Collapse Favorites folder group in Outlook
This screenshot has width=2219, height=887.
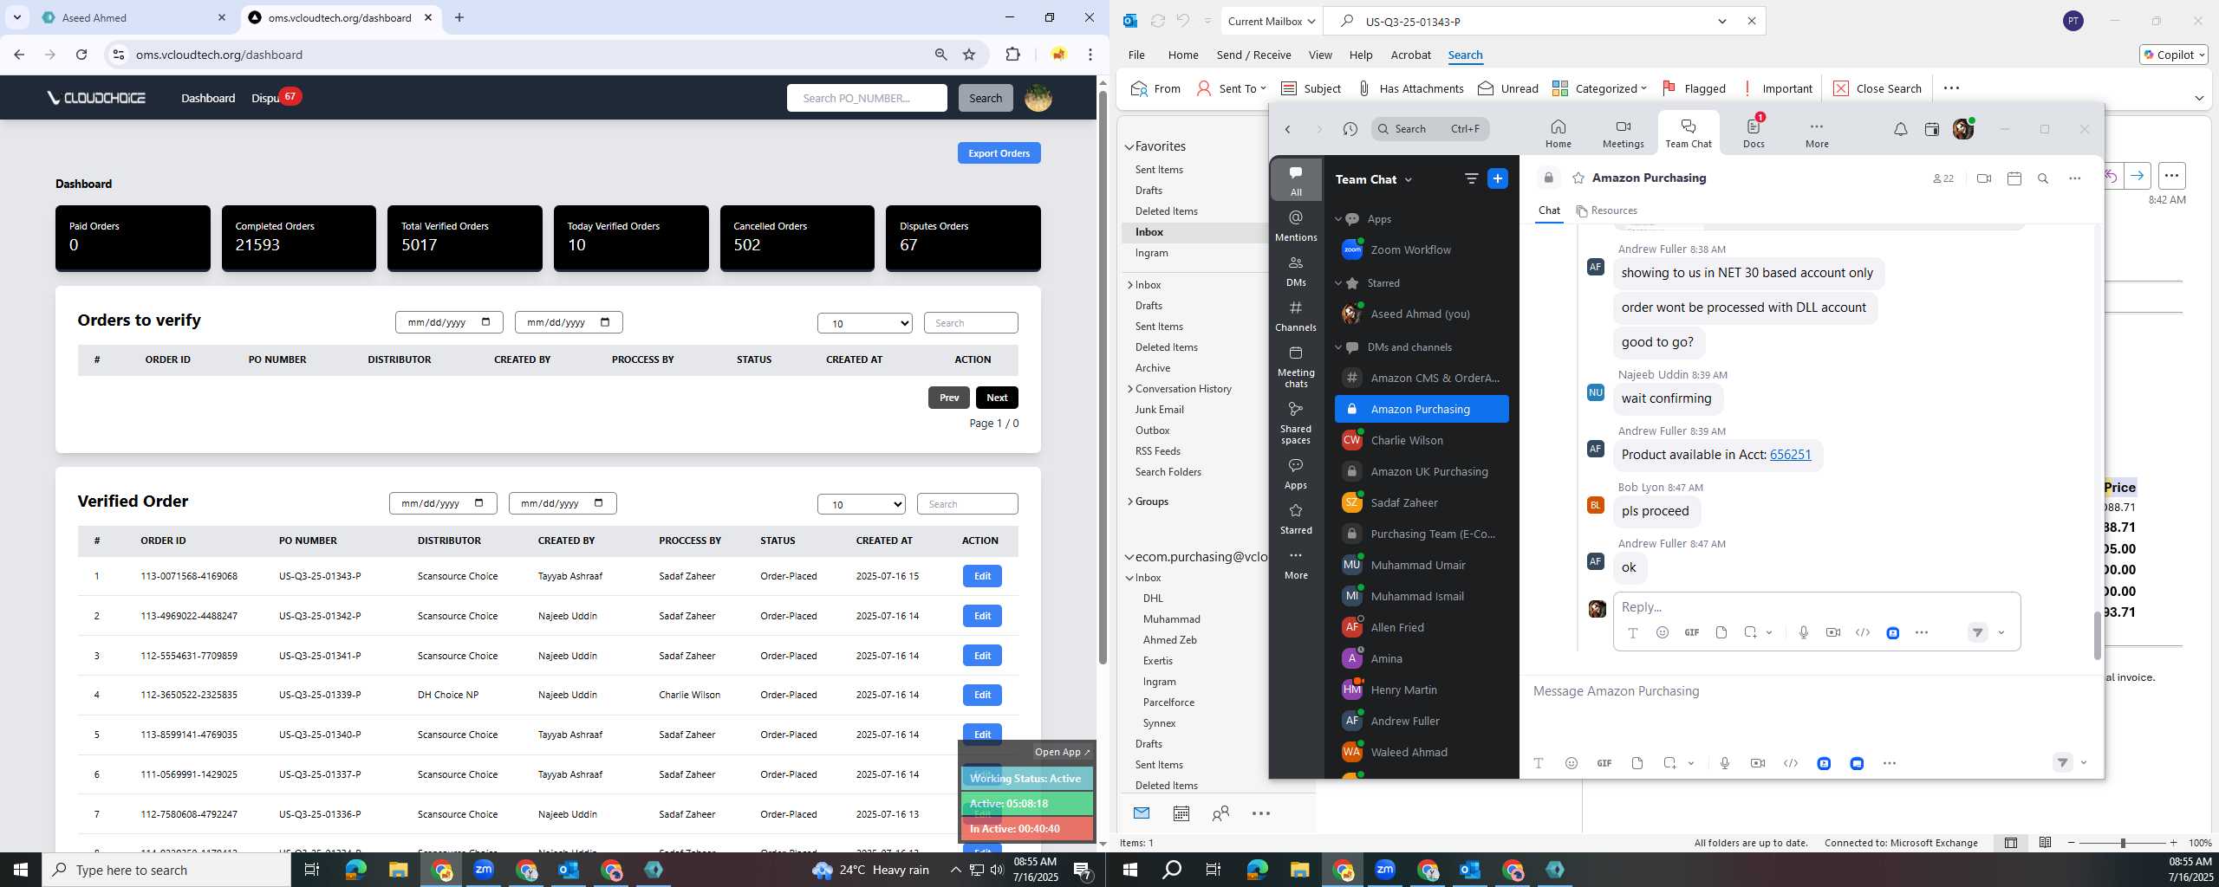tap(1129, 147)
